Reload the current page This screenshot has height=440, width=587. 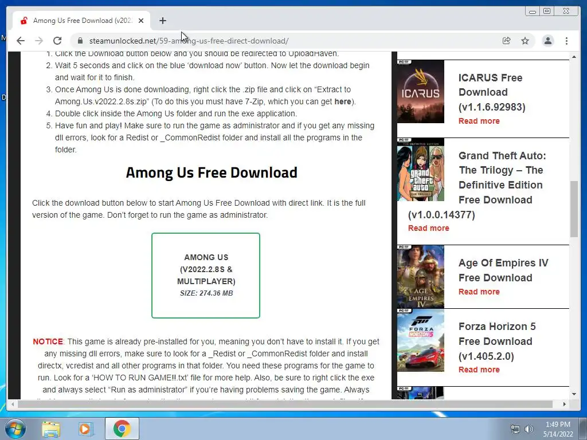pyautogui.click(x=57, y=41)
